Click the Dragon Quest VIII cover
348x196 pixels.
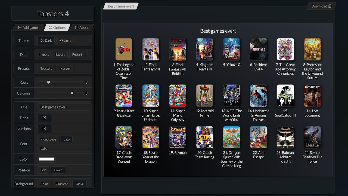pyautogui.click(x=231, y=137)
